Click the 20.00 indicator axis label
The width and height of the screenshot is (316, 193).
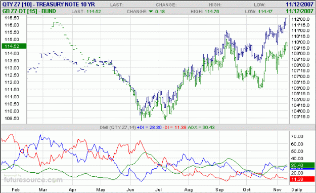coord(297,173)
